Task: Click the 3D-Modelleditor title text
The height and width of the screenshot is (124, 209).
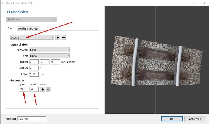Action: coord(17,12)
